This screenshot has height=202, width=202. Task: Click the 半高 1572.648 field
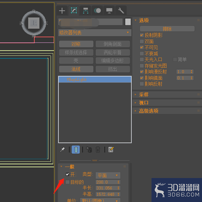point(106,194)
